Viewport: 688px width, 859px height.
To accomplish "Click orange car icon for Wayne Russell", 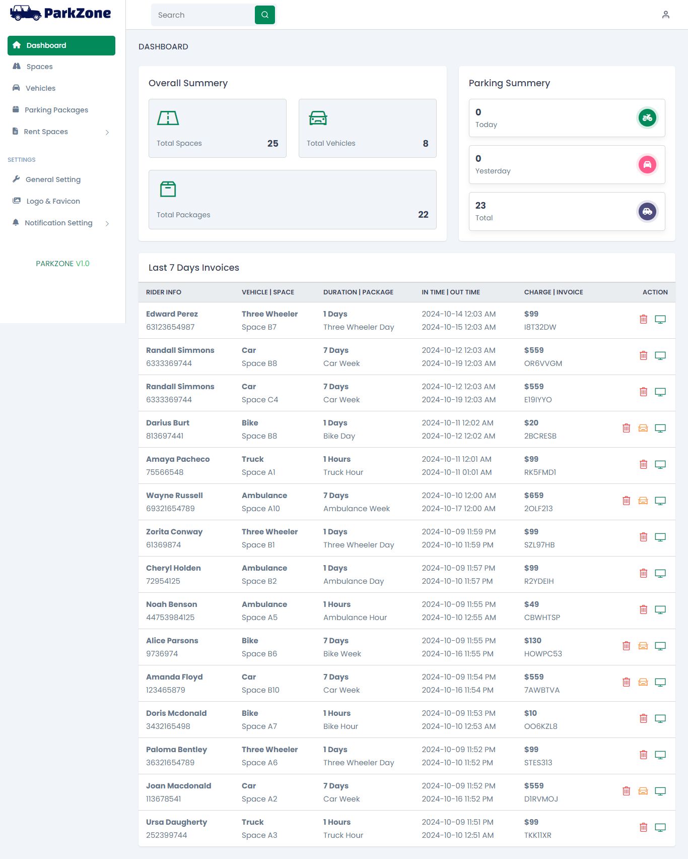I will tap(643, 501).
